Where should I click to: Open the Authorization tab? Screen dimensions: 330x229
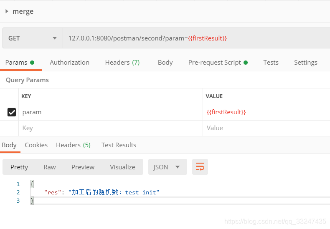pos(69,63)
